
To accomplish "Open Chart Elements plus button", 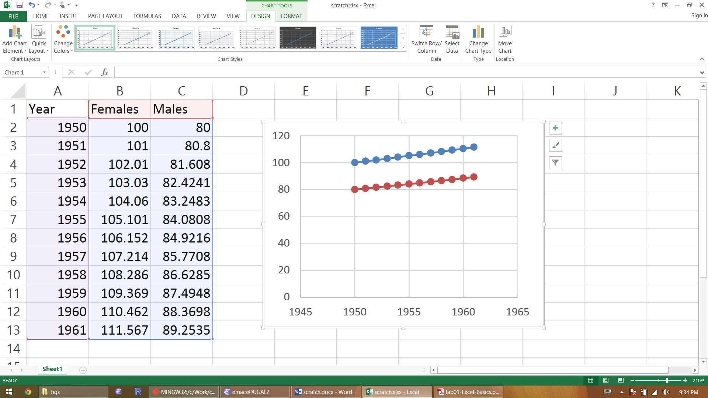I will pos(555,128).
